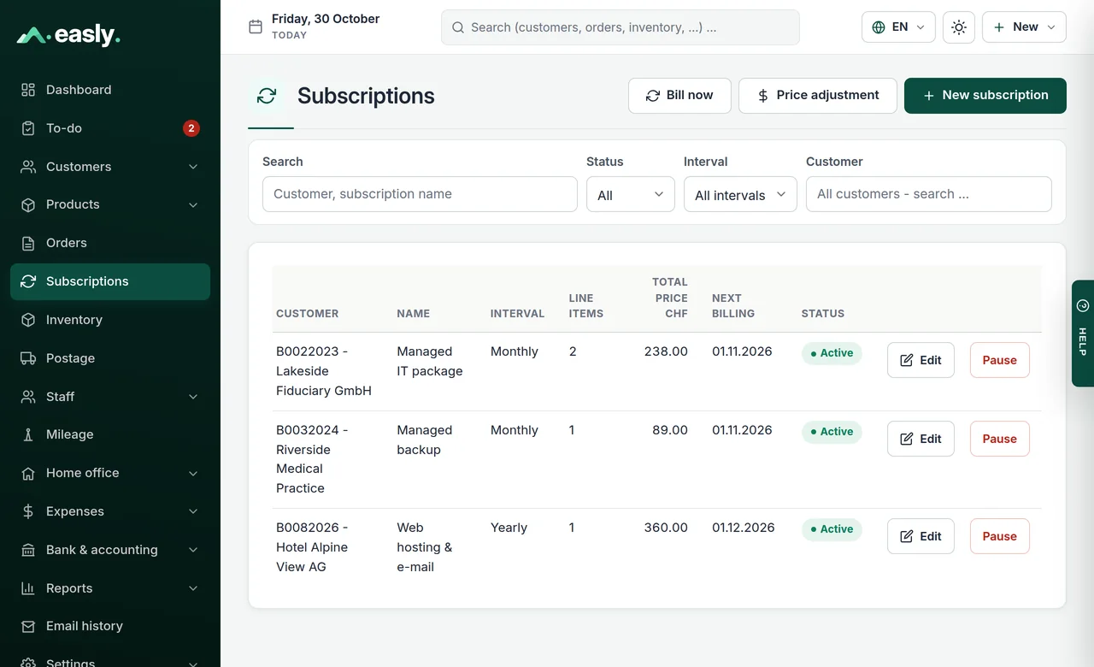Screen dimensions: 1094x667
Task: Click the B0032024 - Riverside Medical Practice cell
Action: [312, 459]
